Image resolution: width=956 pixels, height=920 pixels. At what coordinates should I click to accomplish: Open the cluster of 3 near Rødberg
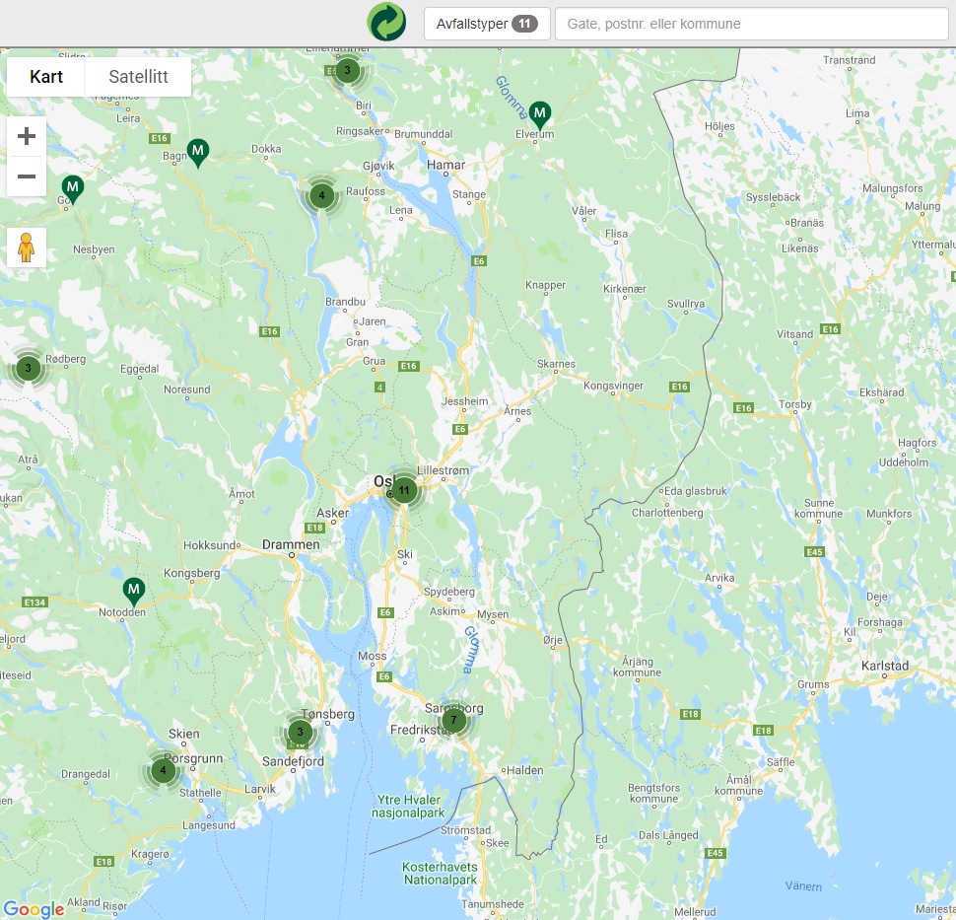pos(28,368)
